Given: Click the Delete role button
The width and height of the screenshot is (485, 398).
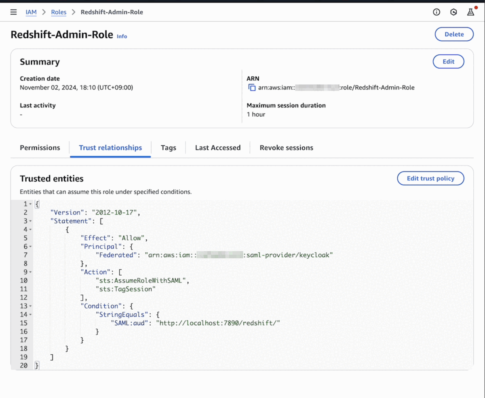Looking at the screenshot, I should (x=454, y=34).
